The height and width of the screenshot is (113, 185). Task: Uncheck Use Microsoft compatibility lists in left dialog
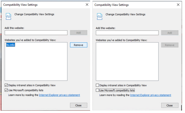tap(6, 90)
